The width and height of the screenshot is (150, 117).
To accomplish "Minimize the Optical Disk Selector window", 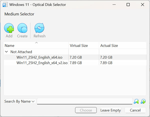I will point(114,4).
